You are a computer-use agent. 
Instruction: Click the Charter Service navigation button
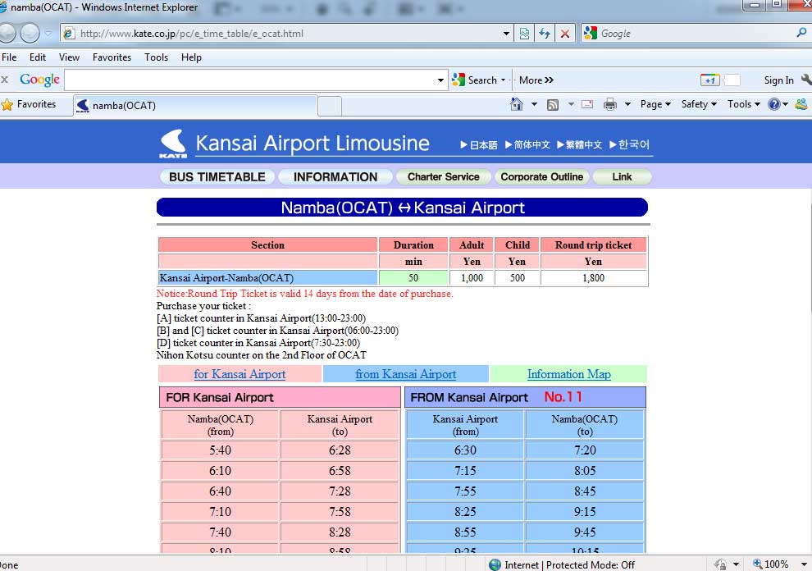(443, 177)
